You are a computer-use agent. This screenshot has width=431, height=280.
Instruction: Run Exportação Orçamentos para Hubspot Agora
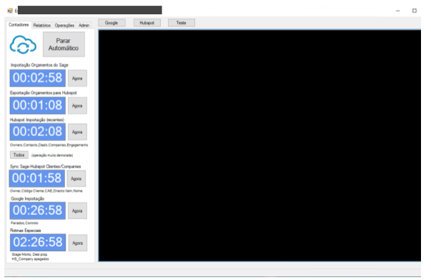point(77,105)
